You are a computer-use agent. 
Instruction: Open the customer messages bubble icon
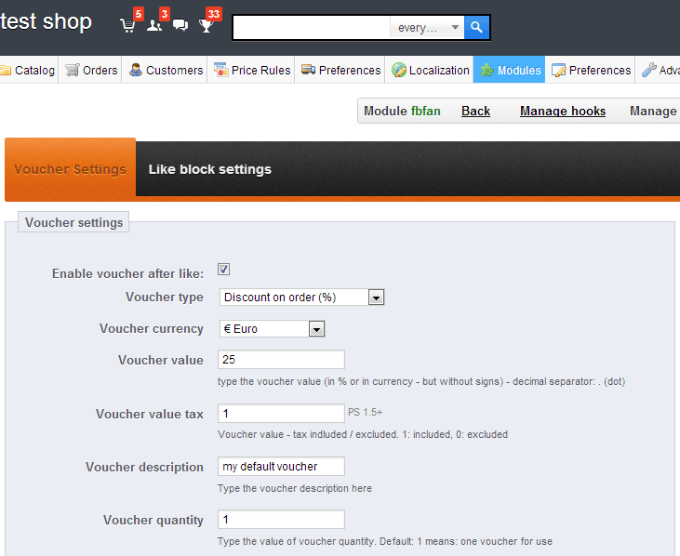click(x=180, y=25)
